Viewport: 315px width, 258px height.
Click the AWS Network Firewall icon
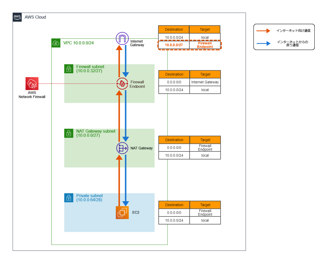tap(32, 84)
